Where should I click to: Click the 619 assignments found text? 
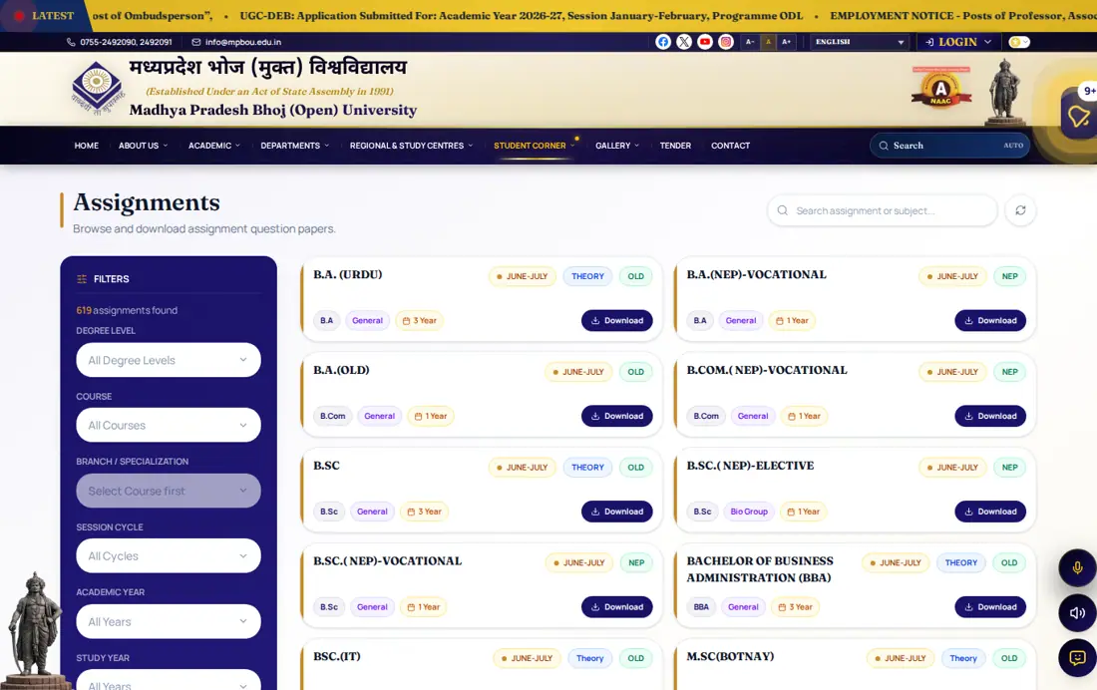coord(127,310)
